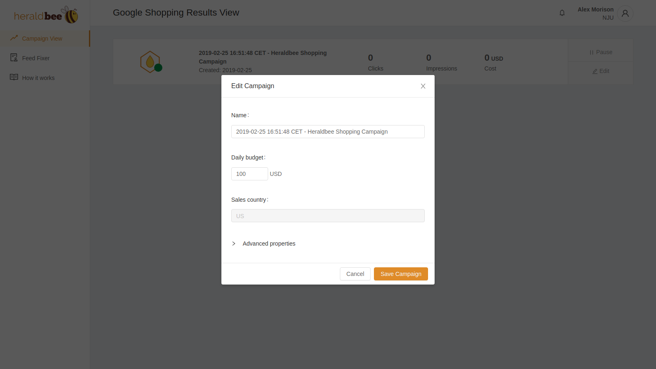Open Advanced properties chevron arrow
This screenshot has height=369, width=656.
(234, 243)
